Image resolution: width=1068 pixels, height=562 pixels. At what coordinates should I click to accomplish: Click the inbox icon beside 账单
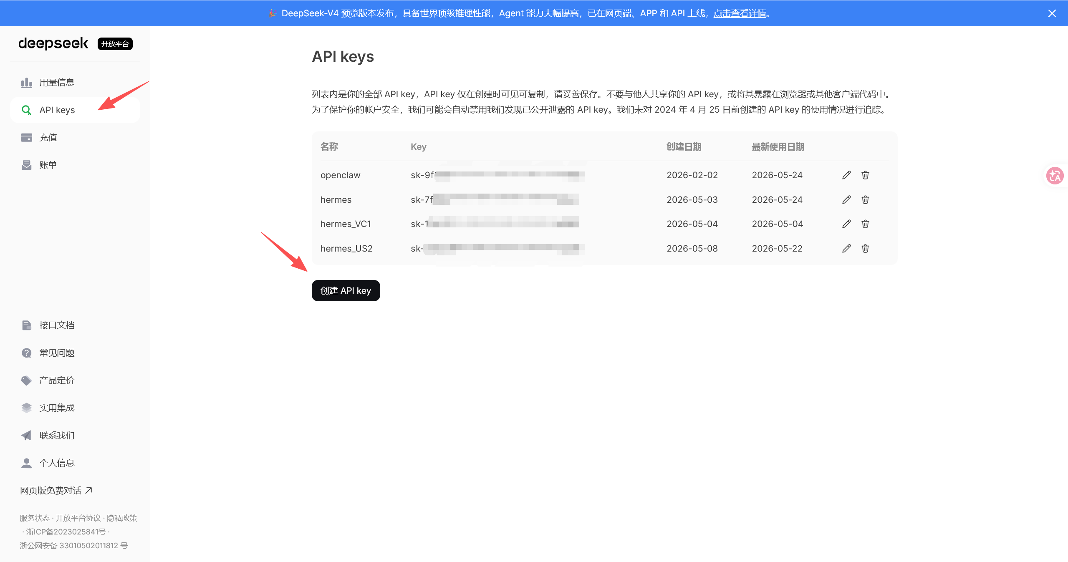(x=27, y=165)
